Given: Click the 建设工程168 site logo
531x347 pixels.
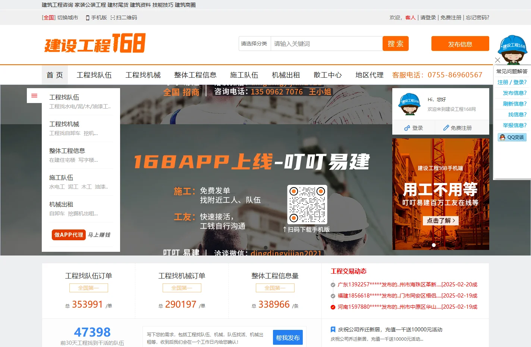Looking at the screenshot, I should tap(95, 44).
